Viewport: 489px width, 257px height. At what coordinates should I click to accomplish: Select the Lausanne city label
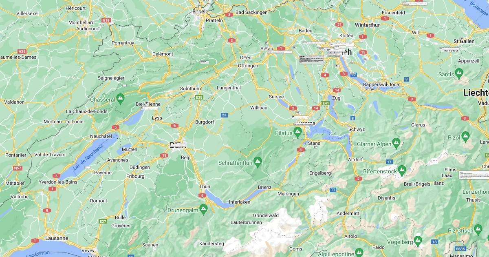click(57, 238)
